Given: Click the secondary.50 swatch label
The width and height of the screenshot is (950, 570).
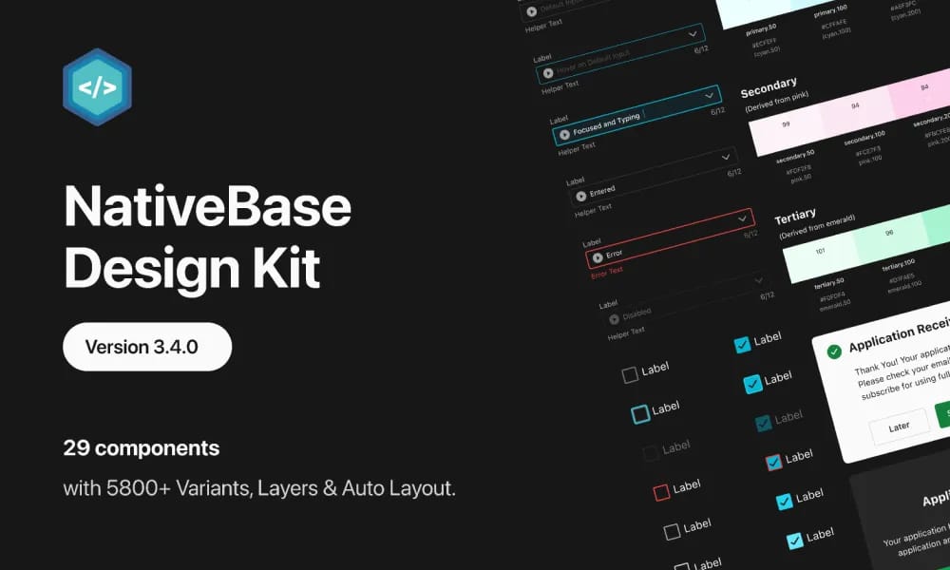Looking at the screenshot, I should (795, 158).
